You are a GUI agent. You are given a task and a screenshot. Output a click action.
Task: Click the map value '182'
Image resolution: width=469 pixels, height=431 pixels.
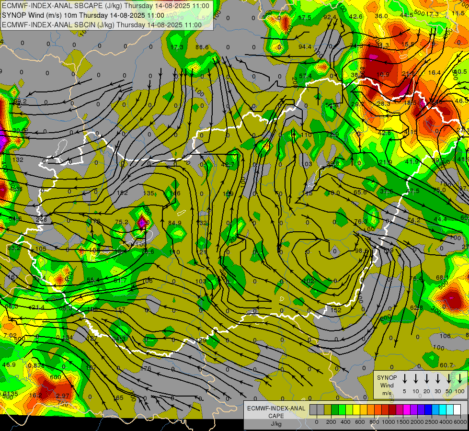coord(122,193)
